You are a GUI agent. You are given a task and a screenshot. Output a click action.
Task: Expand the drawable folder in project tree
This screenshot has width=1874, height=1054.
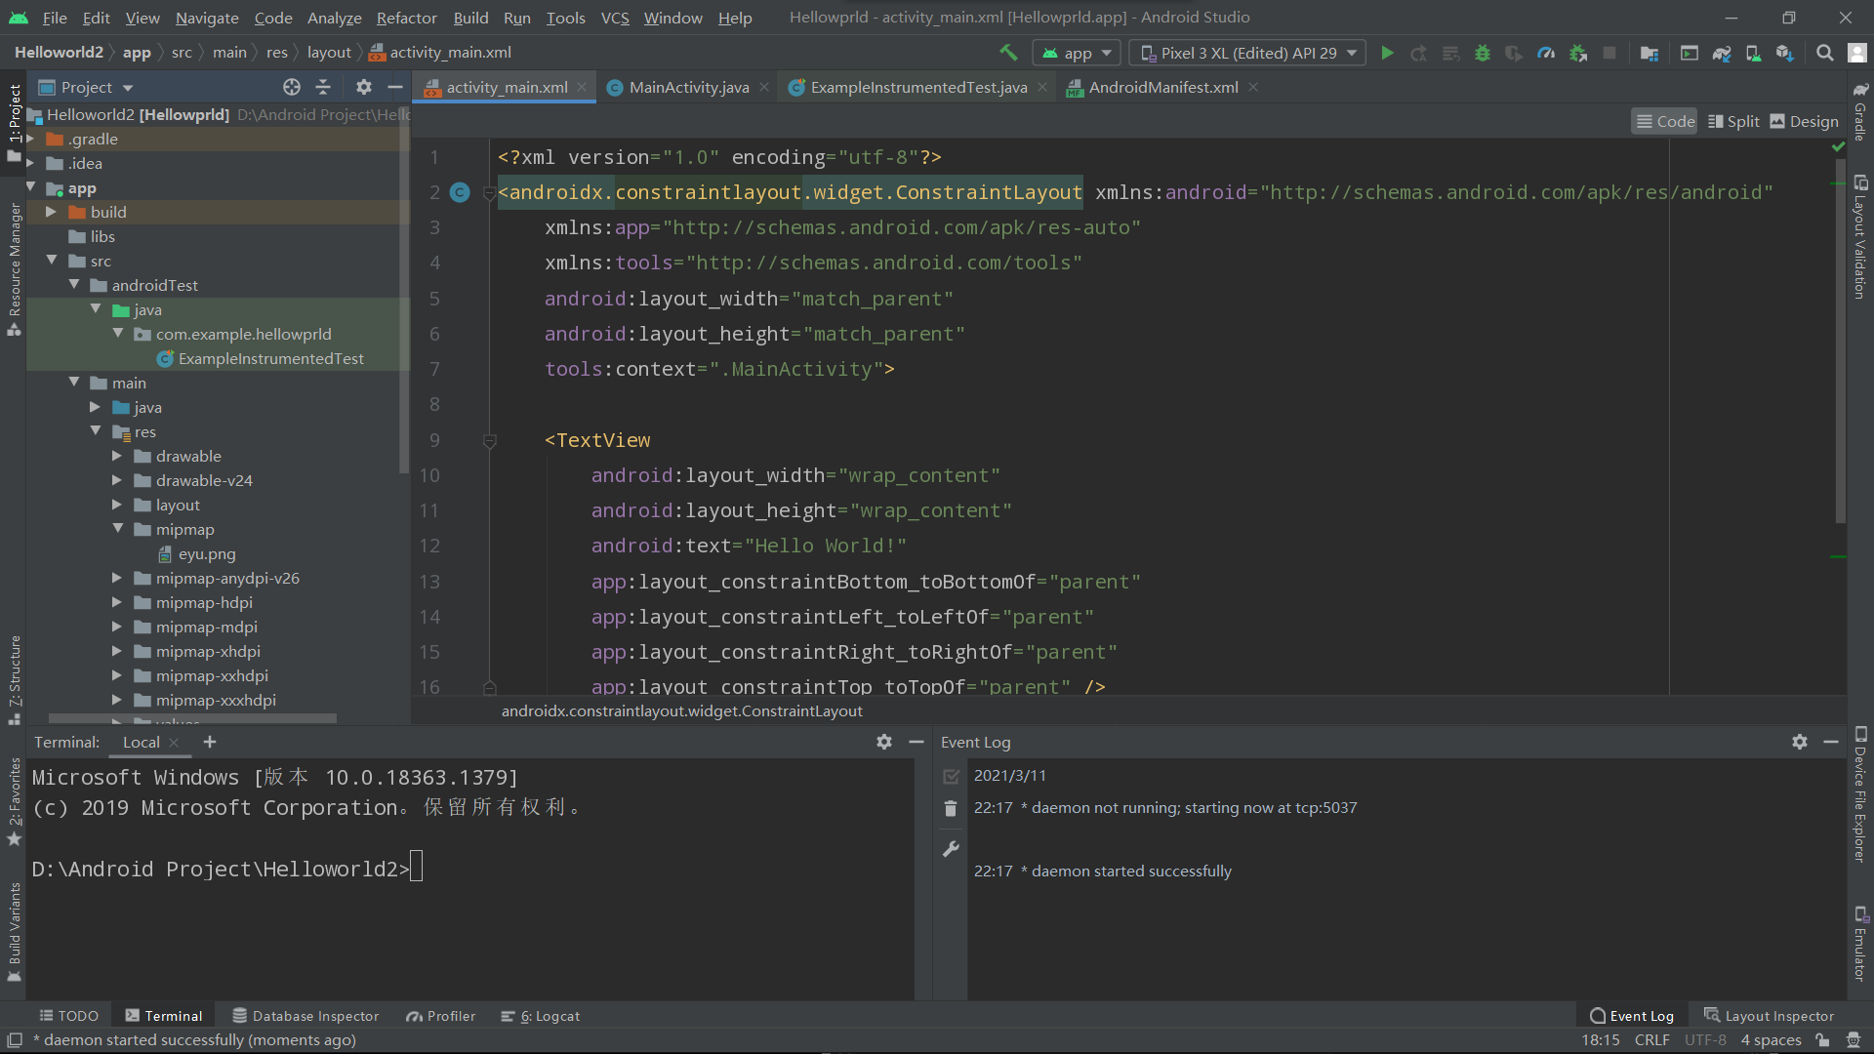tap(117, 456)
